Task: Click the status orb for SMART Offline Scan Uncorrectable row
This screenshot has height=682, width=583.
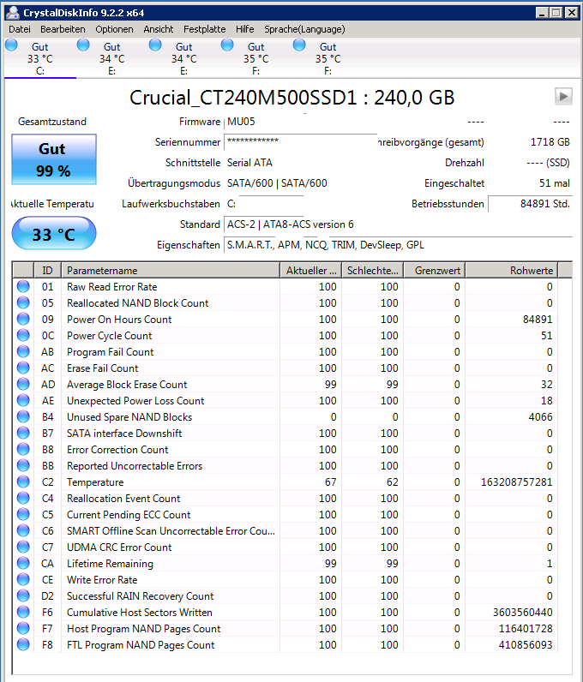Action: tap(23, 530)
